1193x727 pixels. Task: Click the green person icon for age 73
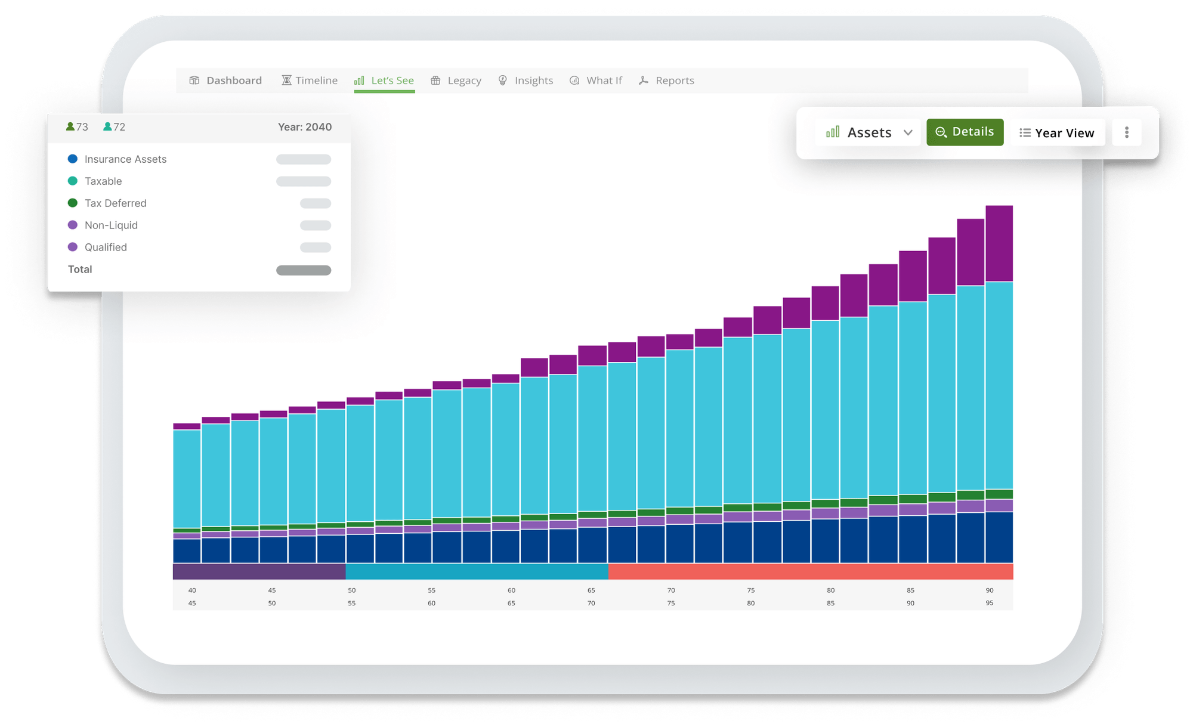pyautogui.click(x=70, y=126)
